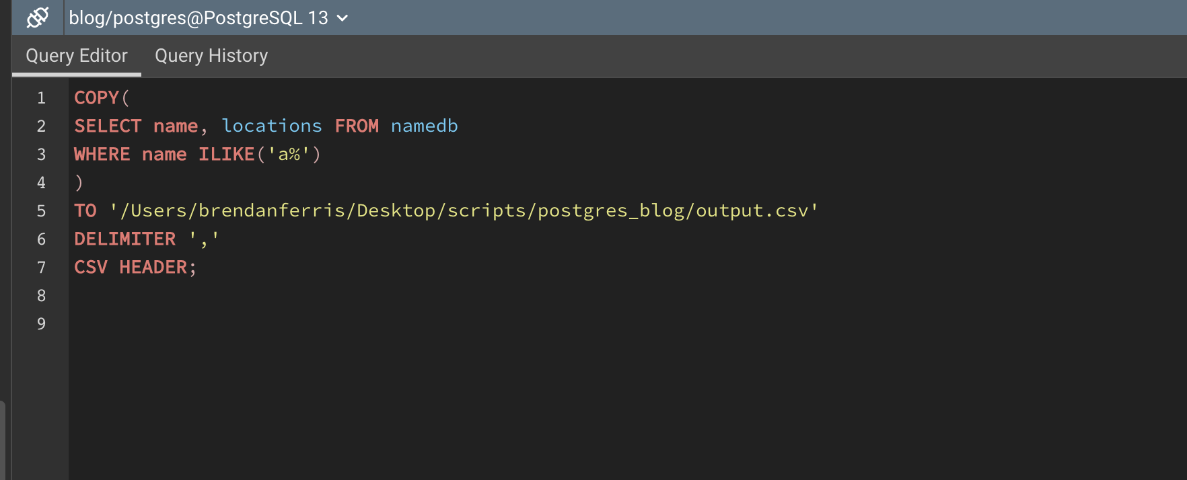Click line number 5 in the gutter
The image size is (1187, 480).
coord(41,211)
